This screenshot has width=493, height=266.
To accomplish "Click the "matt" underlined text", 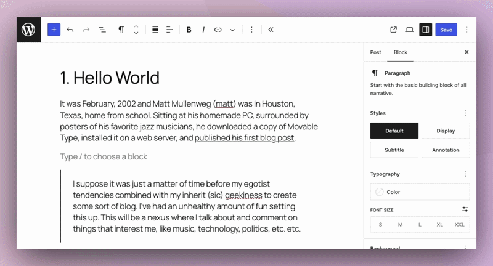I will click(224, 104).
